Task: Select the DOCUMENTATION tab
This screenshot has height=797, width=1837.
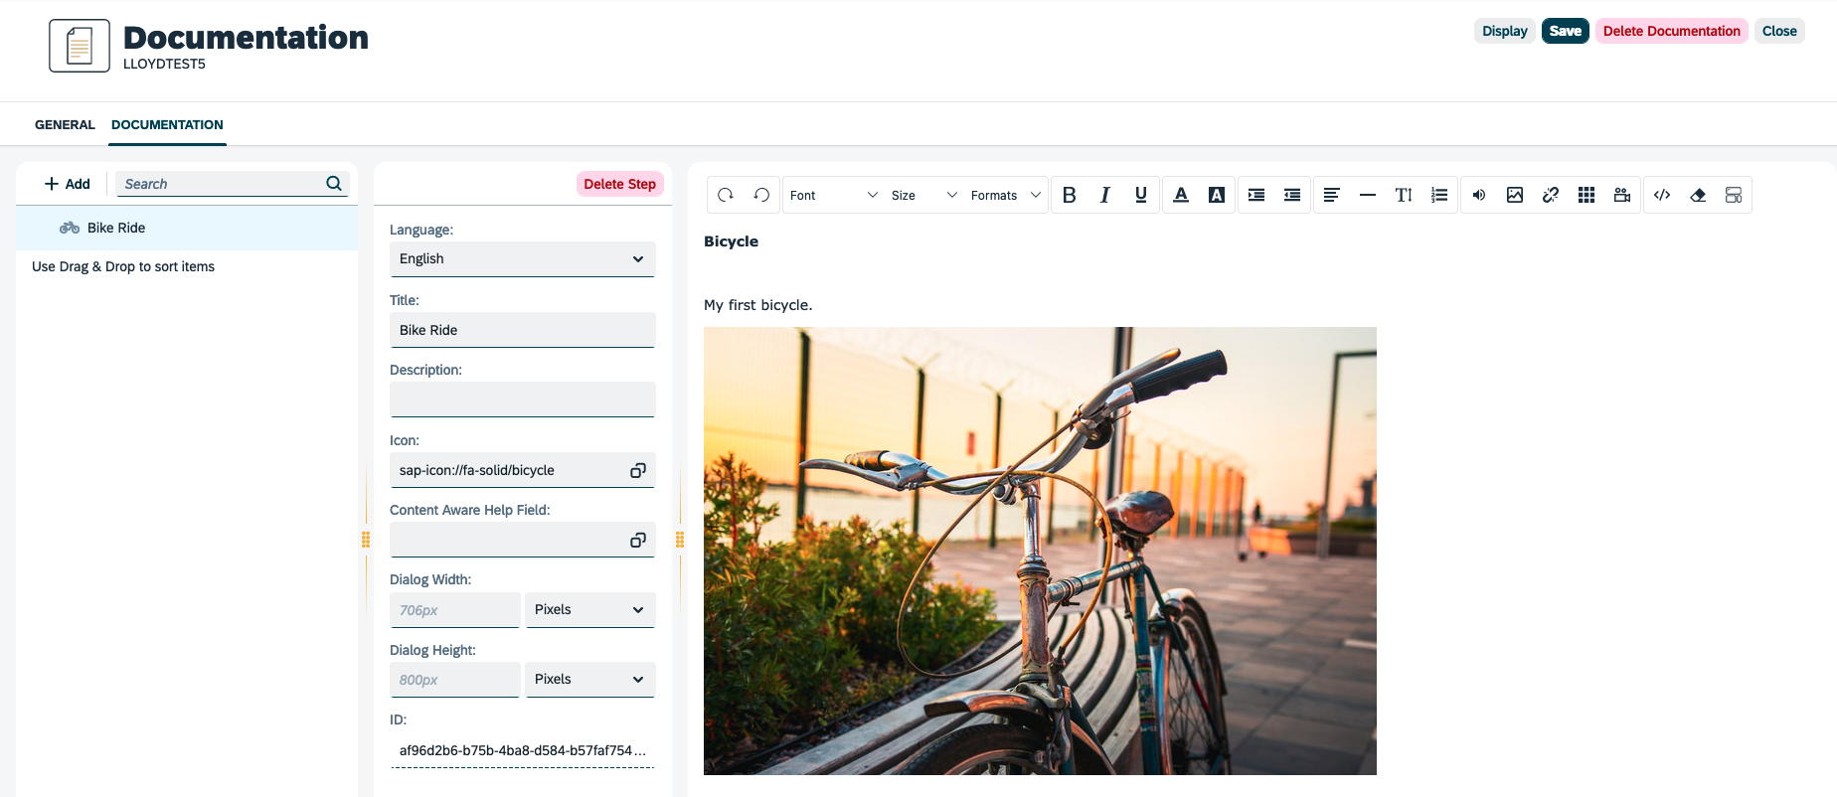Action: point(167,124)
